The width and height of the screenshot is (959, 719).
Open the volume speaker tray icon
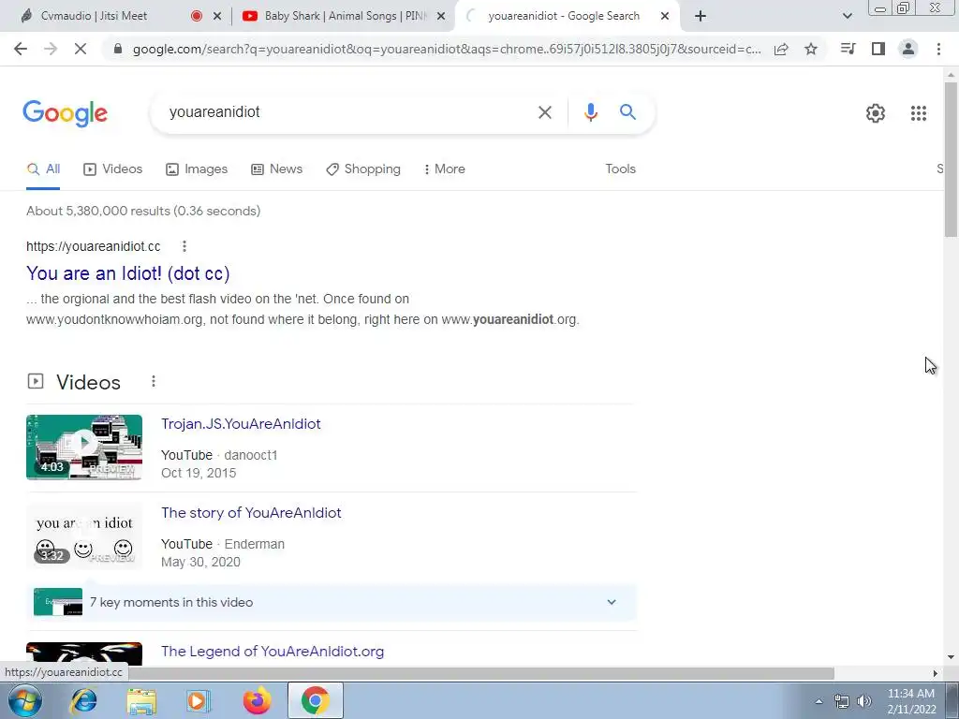click(x=864, y=701)
